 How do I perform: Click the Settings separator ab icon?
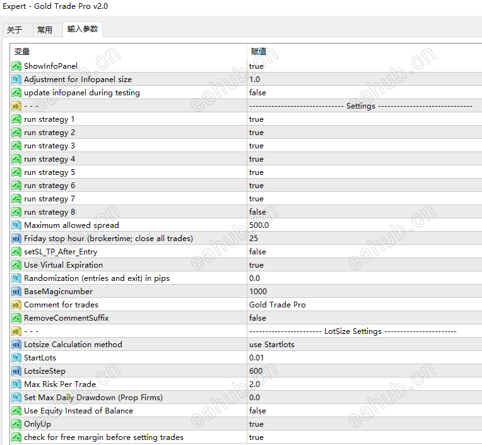[x=16, y=106]
